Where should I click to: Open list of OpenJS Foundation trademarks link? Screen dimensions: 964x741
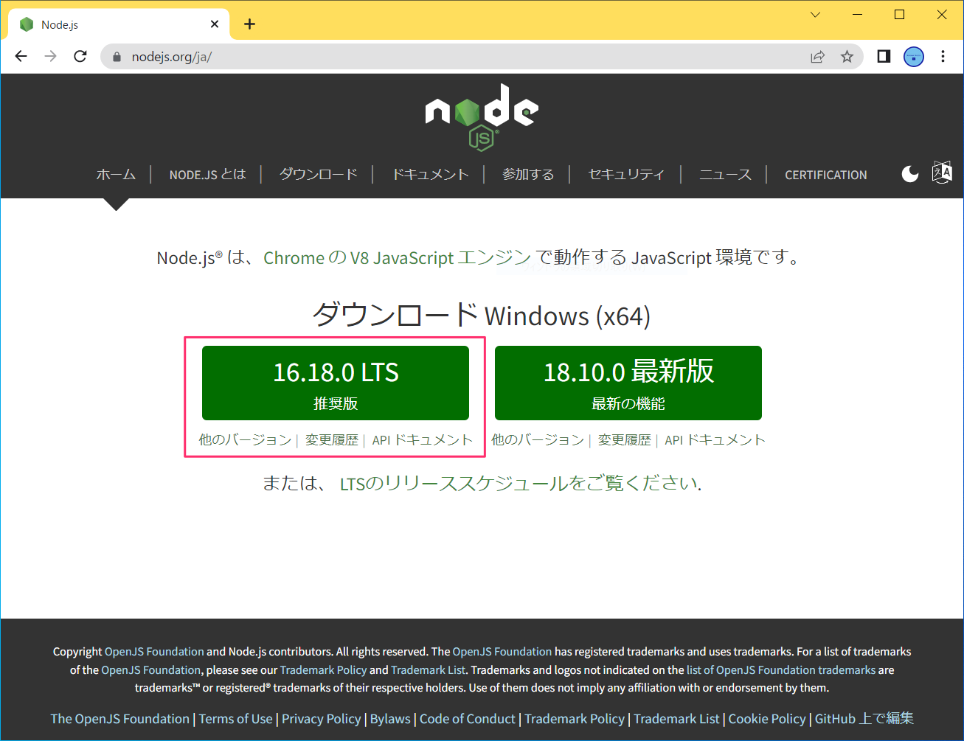[x=781, y=670]
